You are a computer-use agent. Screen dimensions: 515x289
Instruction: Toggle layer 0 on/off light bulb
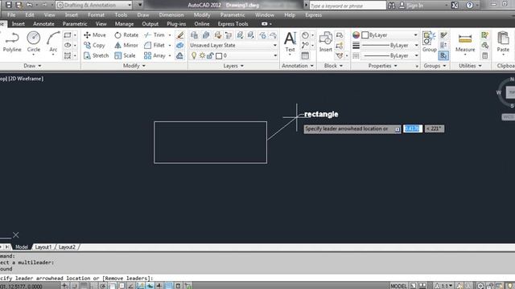[x=194, y=55]
